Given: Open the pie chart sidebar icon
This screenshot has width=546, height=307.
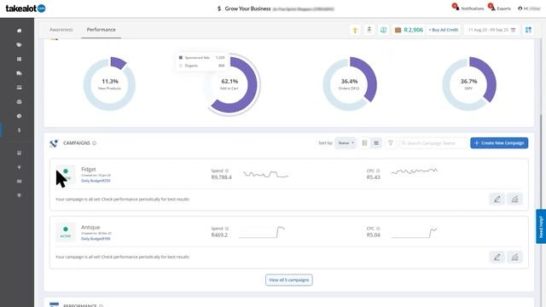Looking at the screenshot, I should pyautogui.click(x=19, y=116).
